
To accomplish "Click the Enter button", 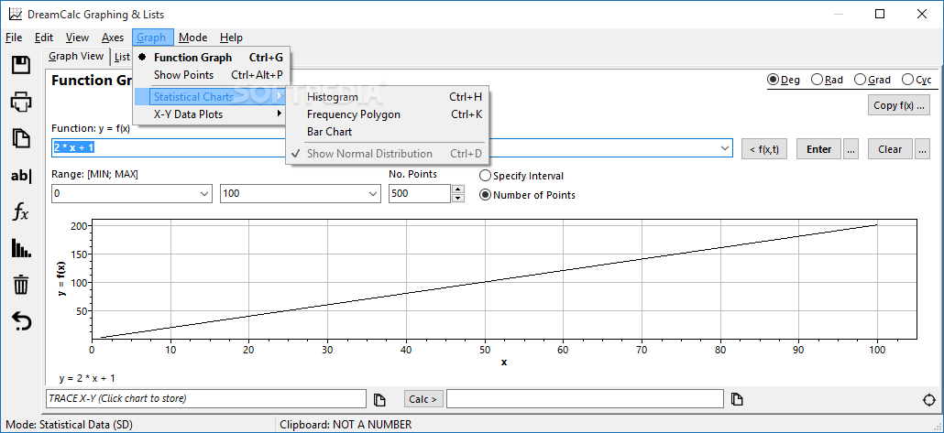I will coord(818,149).
